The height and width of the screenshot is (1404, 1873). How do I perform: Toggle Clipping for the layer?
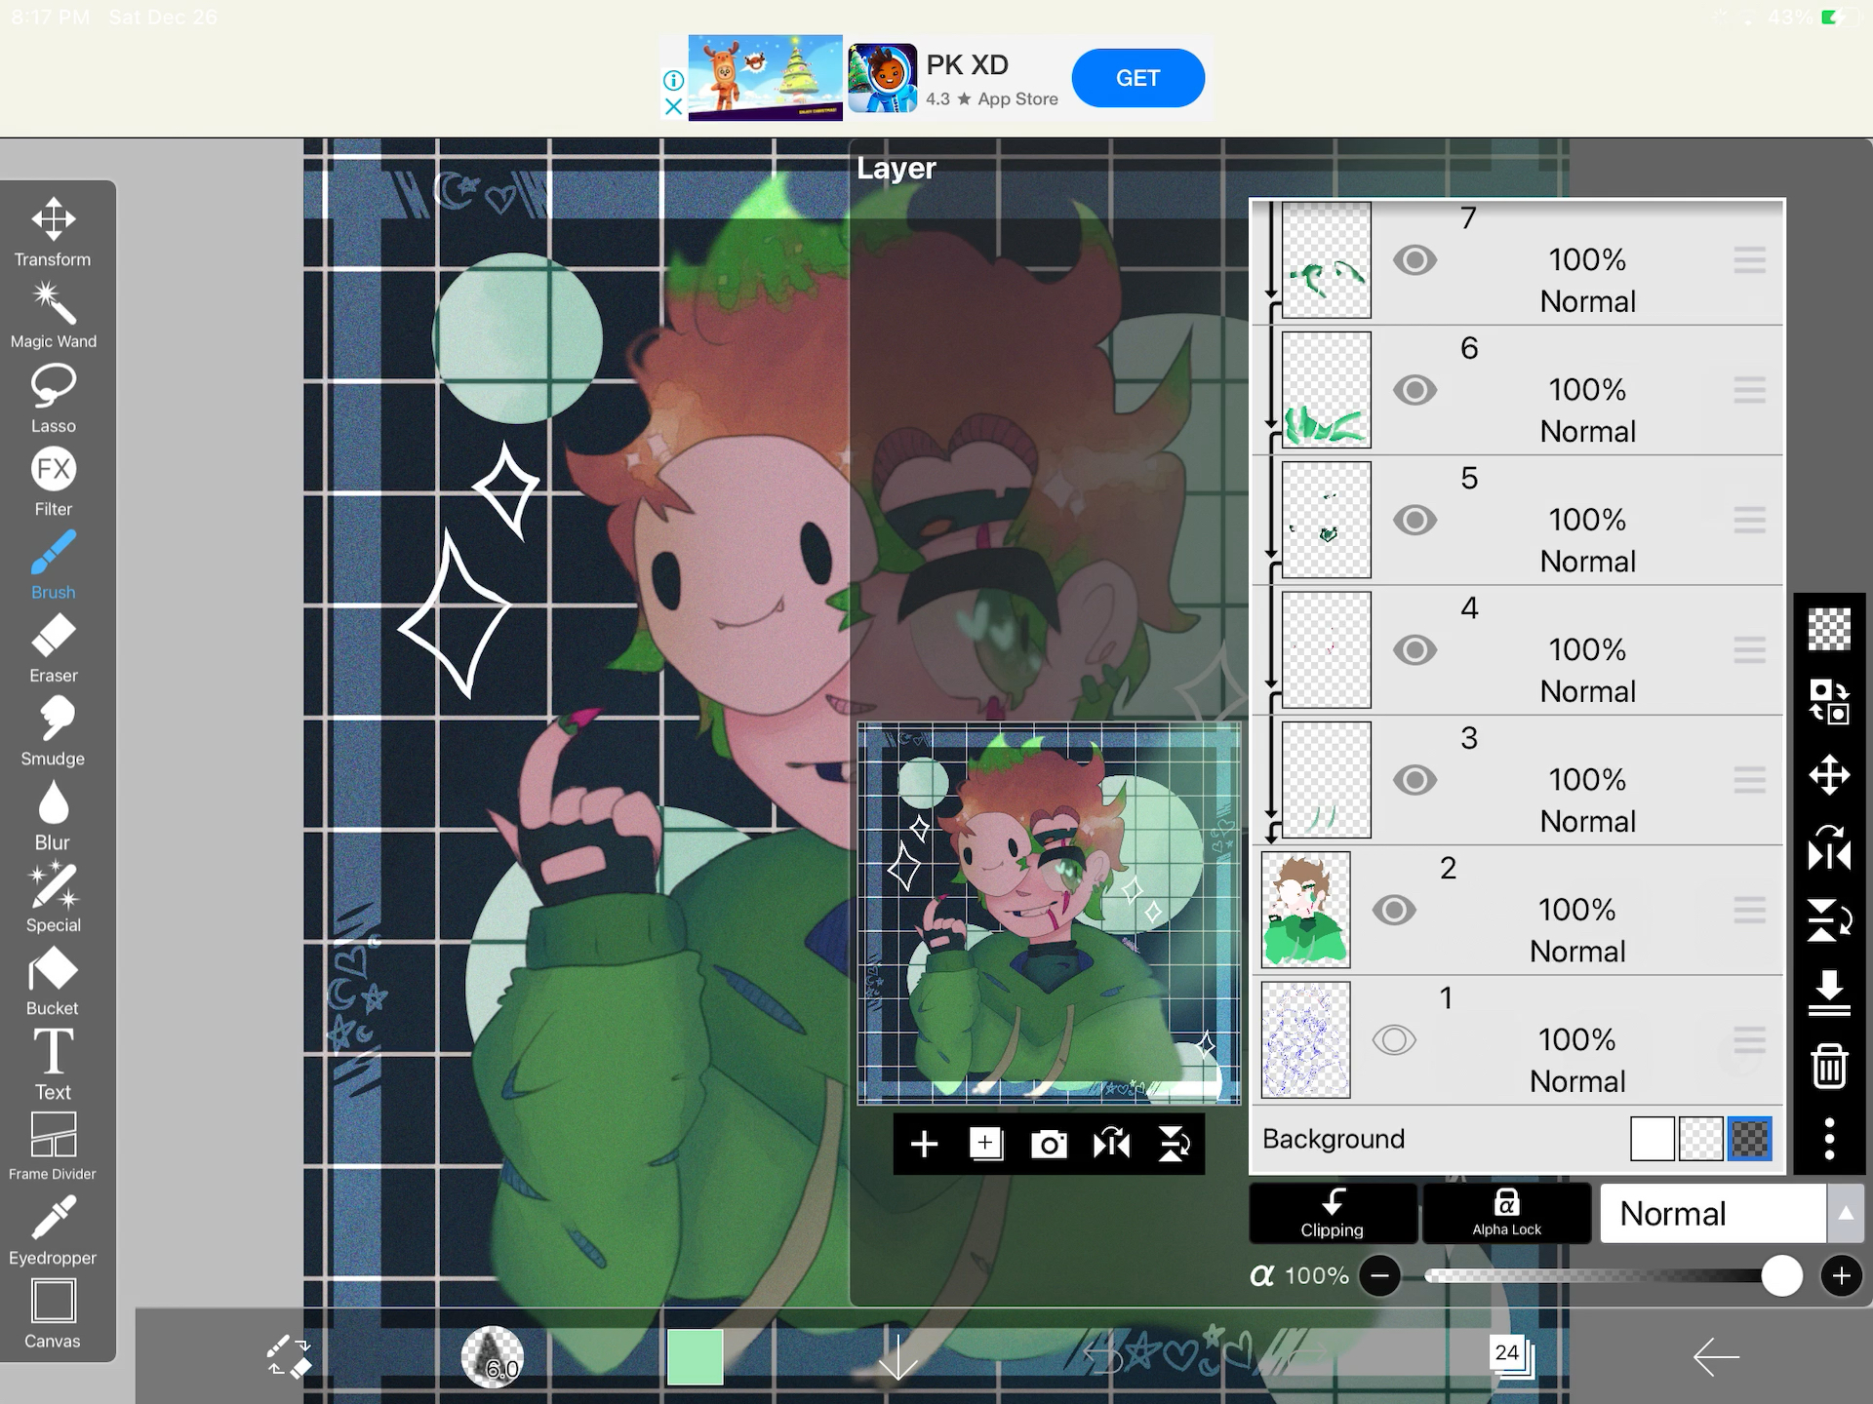(x=1333, y=1213)
